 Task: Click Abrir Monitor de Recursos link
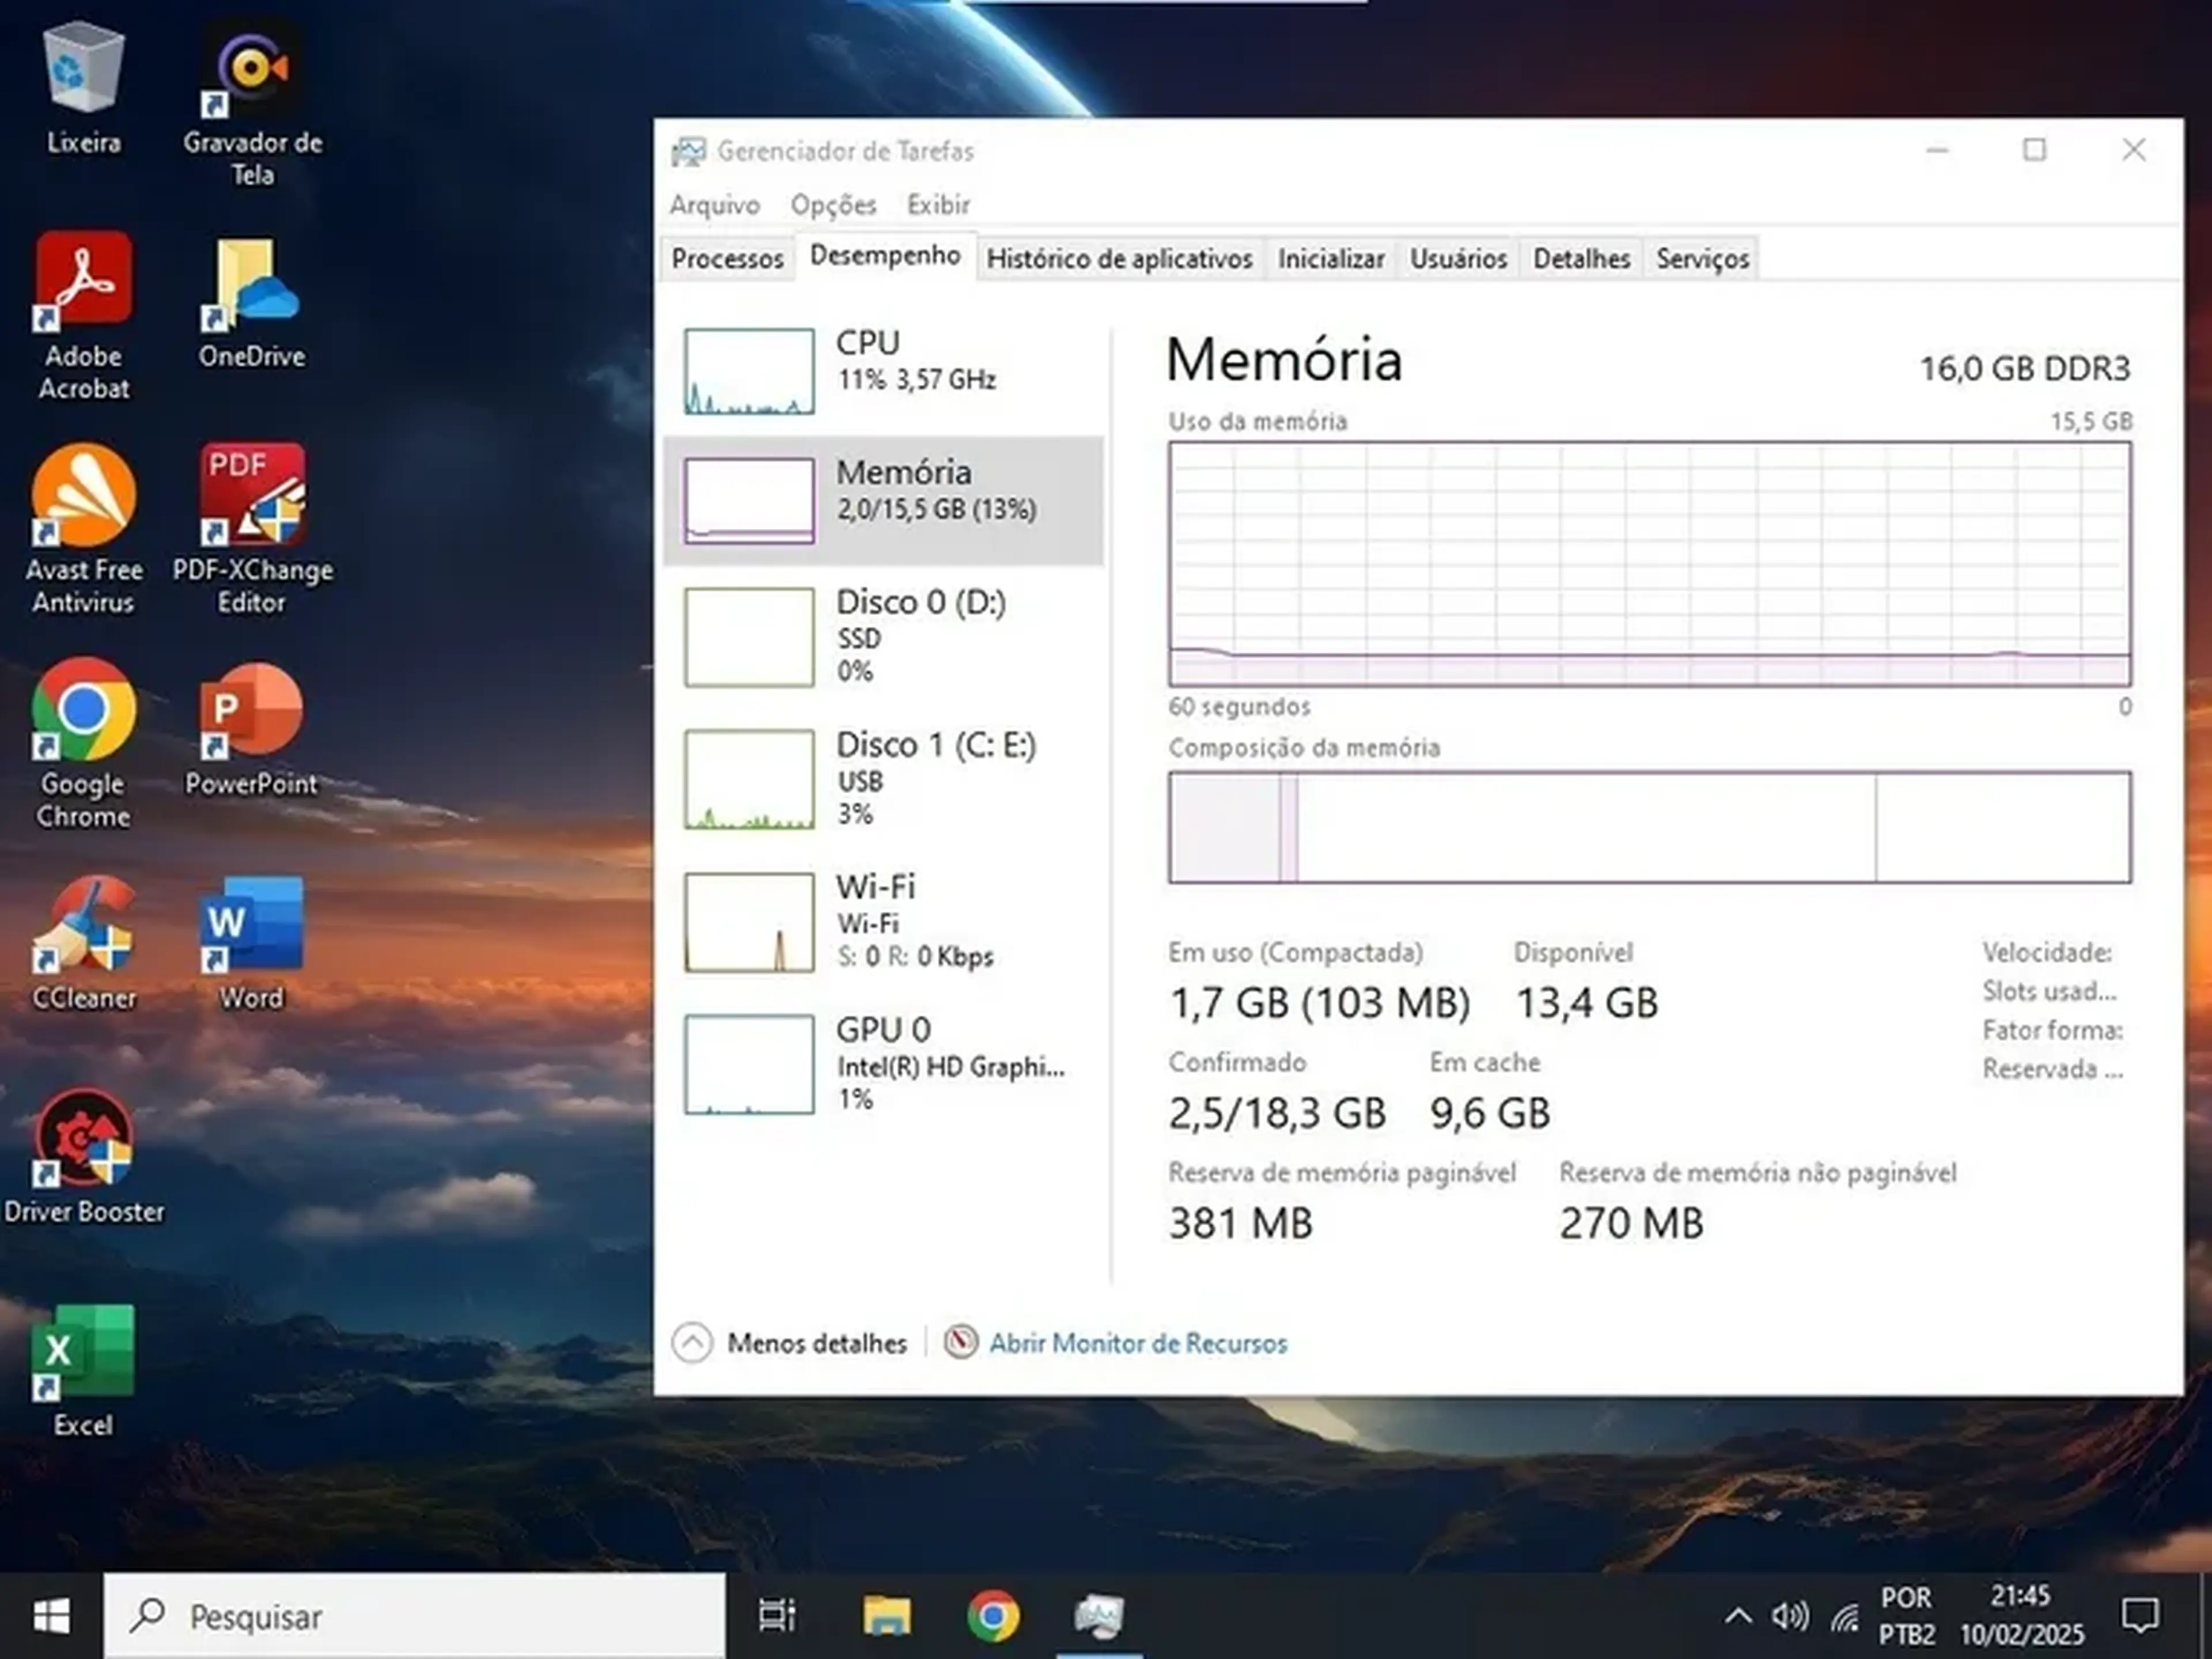tap(1138, 1343)
